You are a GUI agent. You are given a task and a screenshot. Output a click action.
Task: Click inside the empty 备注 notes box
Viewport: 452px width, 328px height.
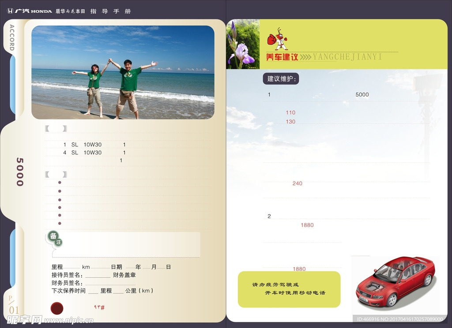tap(127, 245)
